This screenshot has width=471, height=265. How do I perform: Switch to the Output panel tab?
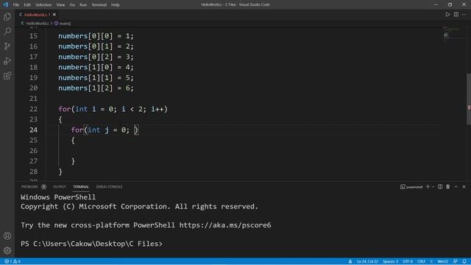[x=59, y=186]
